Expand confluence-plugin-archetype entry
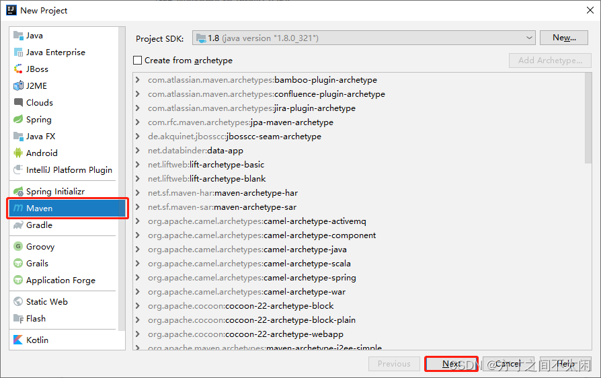601x378 pixels. 138,94
